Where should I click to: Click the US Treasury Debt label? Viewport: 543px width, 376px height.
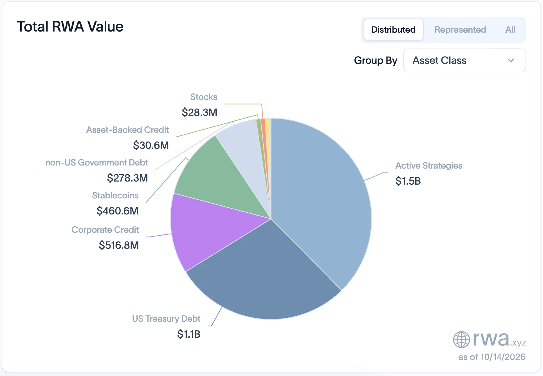pyautogui.click(x=166, y=319)
